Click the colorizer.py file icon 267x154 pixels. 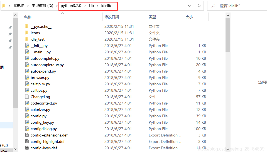point(27,110)
